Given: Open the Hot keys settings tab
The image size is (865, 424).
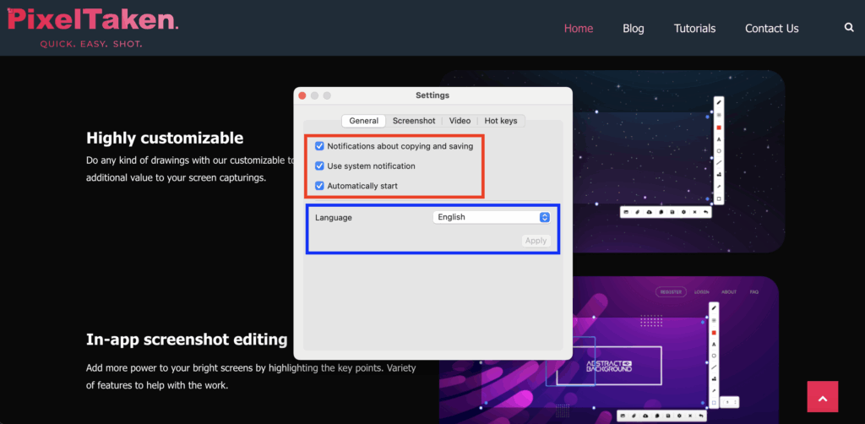Looking at the screenshot, I should click(x=501, y=121).
